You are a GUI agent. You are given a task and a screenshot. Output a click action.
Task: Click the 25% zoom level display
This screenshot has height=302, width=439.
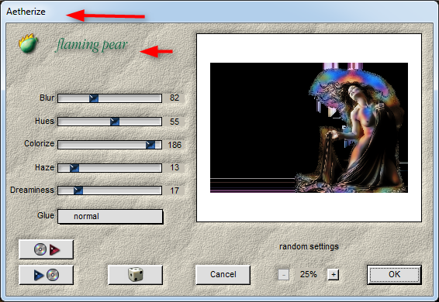click(x=308, y=274)
